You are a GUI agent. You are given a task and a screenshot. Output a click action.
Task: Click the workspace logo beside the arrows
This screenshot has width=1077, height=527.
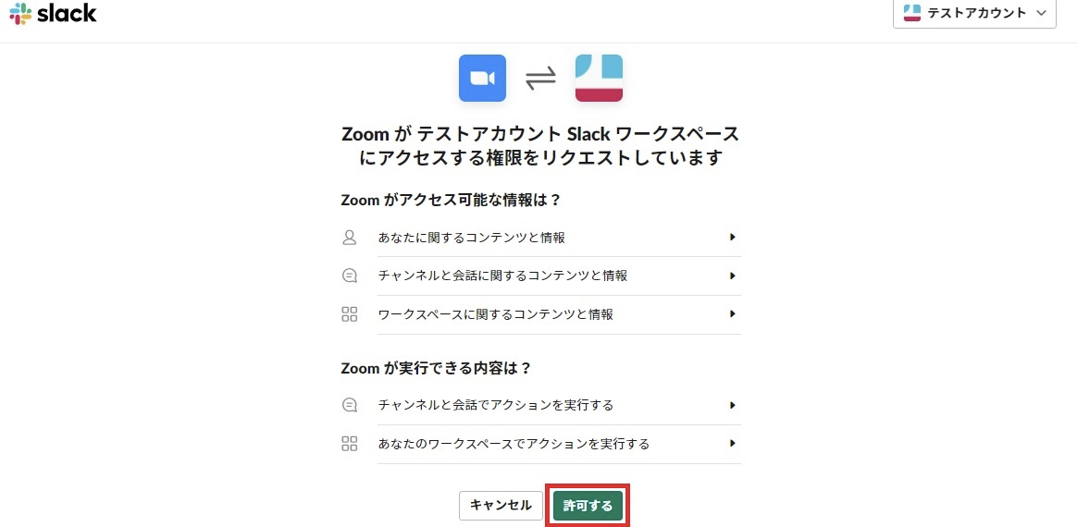(599, 78)
